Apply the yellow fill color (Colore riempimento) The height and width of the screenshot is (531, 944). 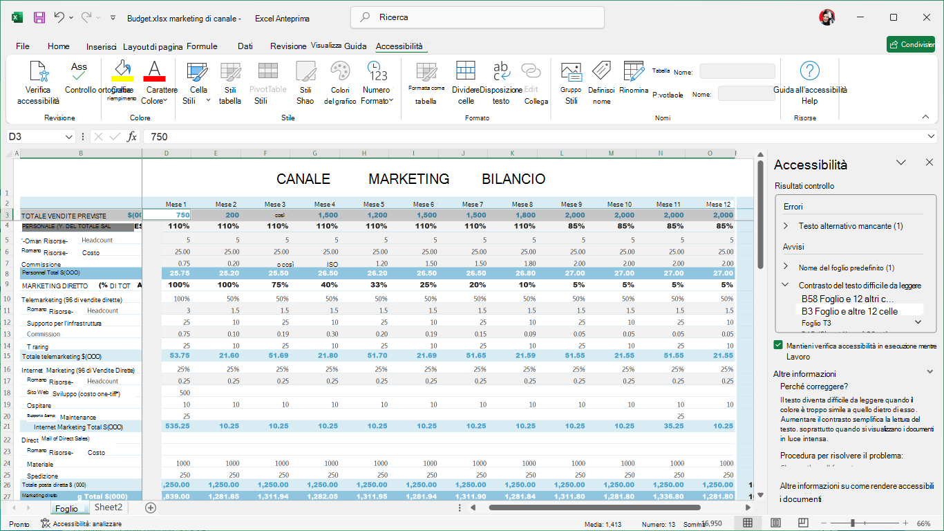122,71
